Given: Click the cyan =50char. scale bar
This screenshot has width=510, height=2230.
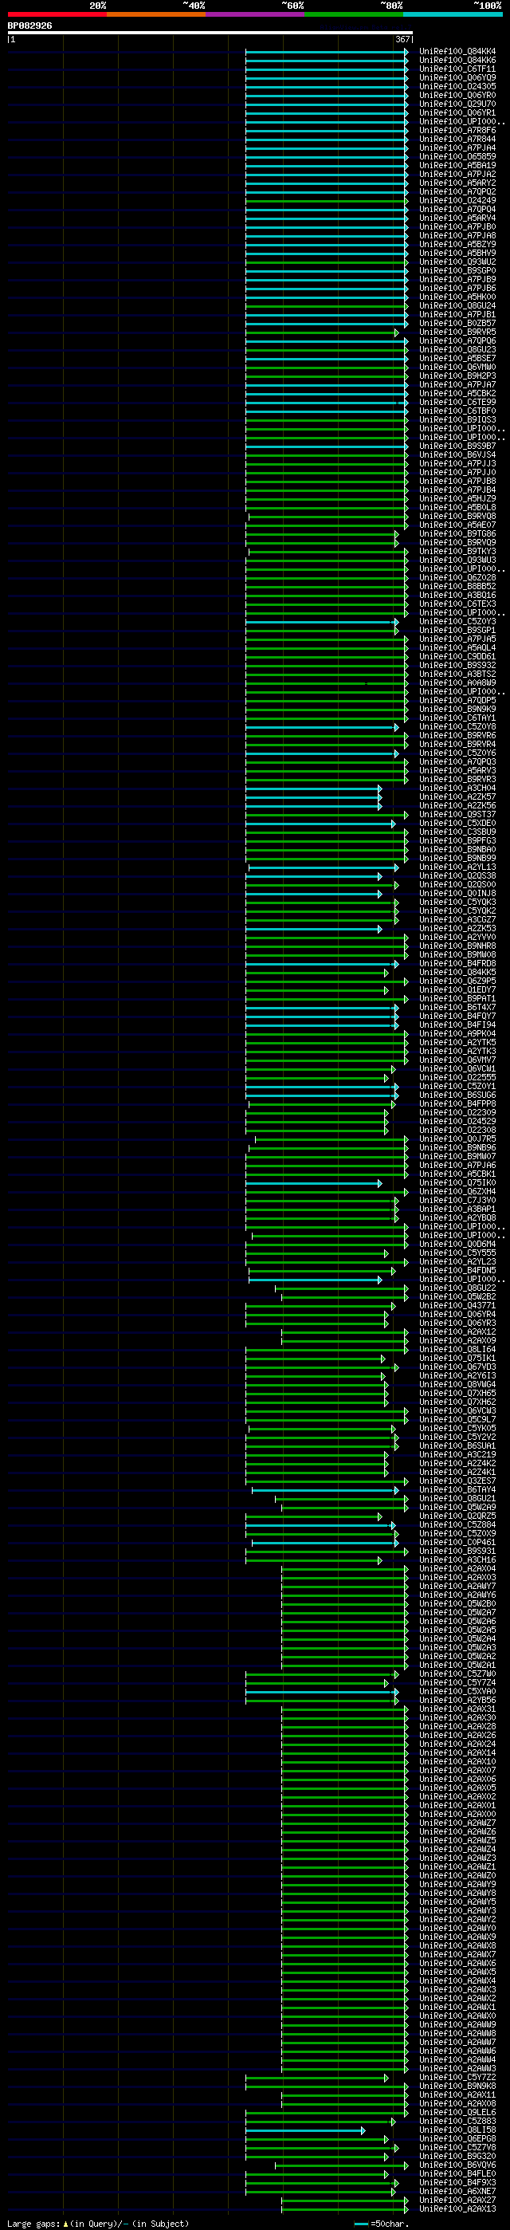Looking at the screenshot, I should 361,2224.
